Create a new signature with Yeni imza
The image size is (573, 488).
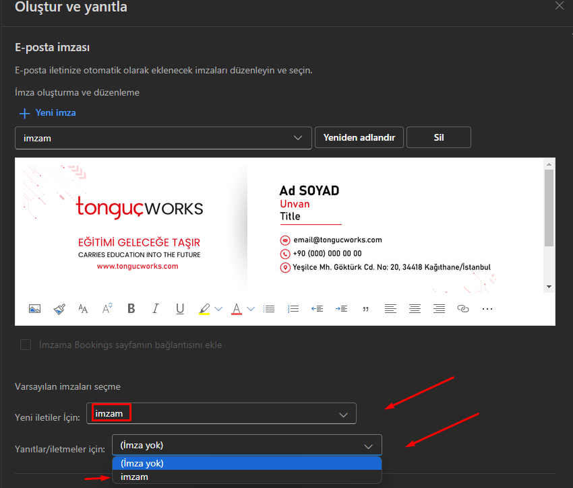click(x=48, y=112)
